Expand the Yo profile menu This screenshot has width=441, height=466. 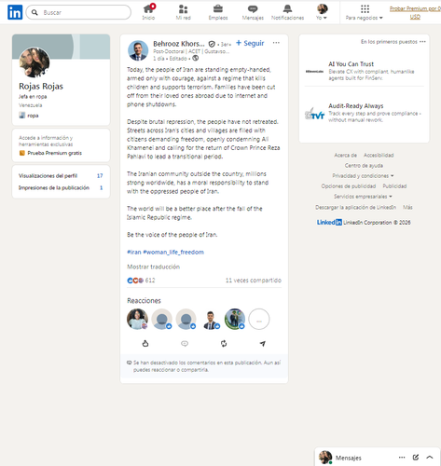322,12
